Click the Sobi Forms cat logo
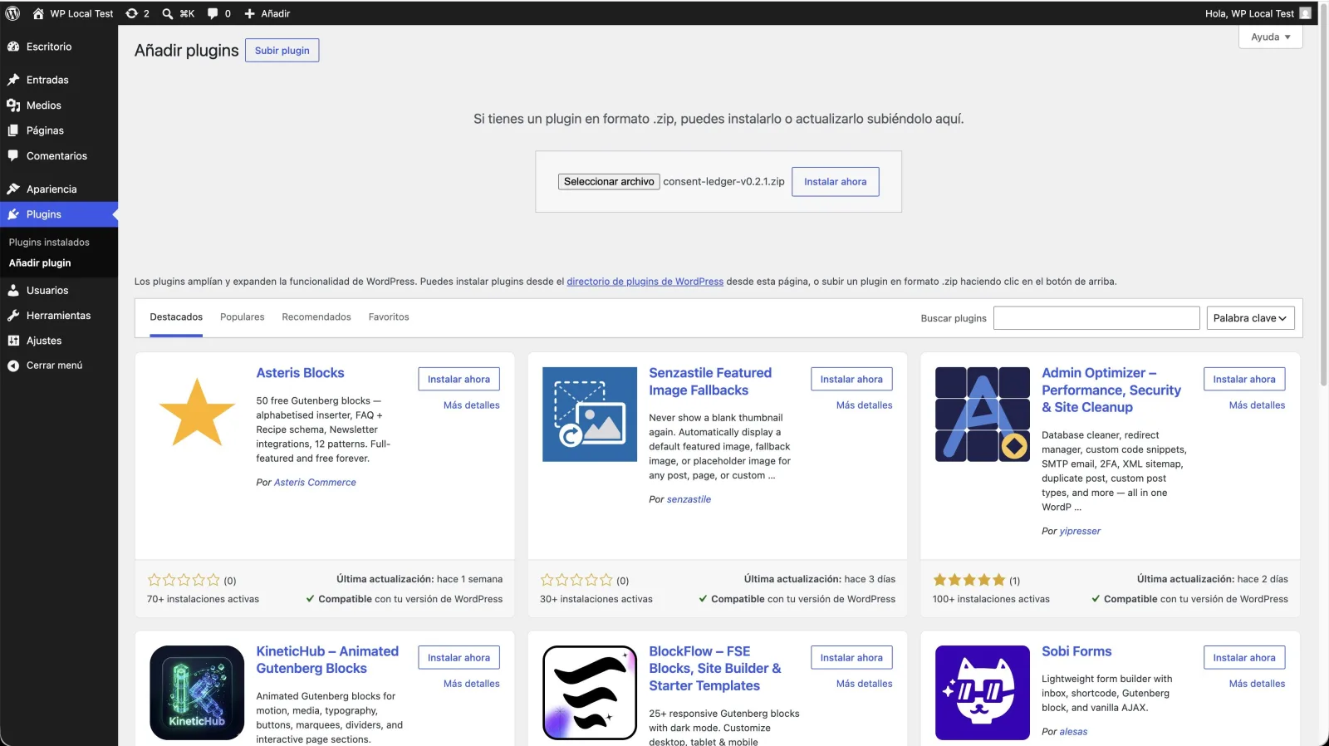1329x746 pixels. pos(983,693)
